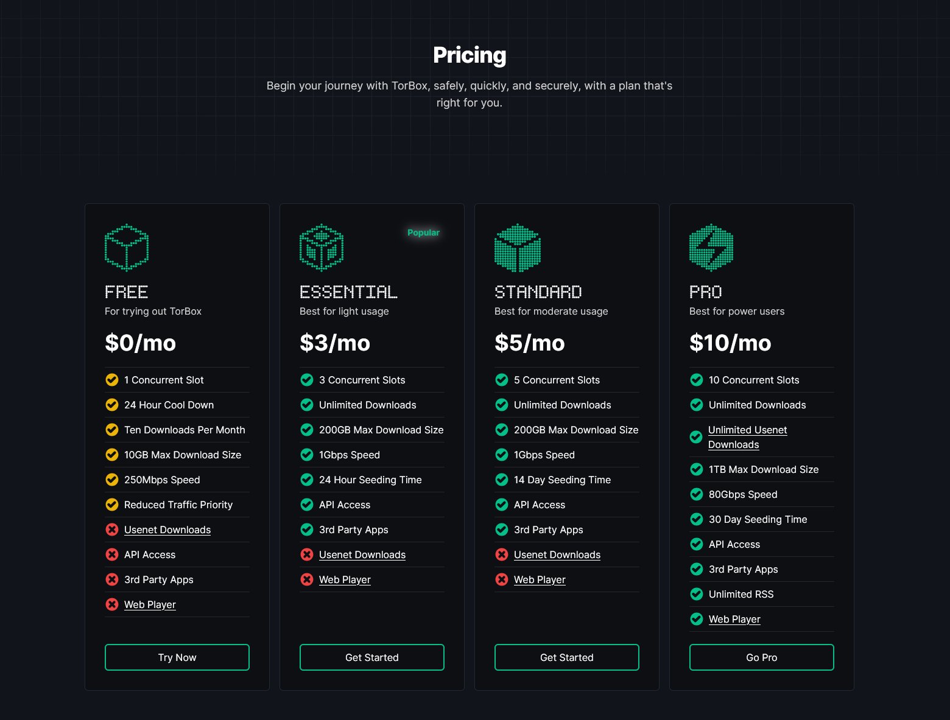The image size is (950, 720).
Task: Click the green check next to Unlimited RSS
Action: [697, 593]
